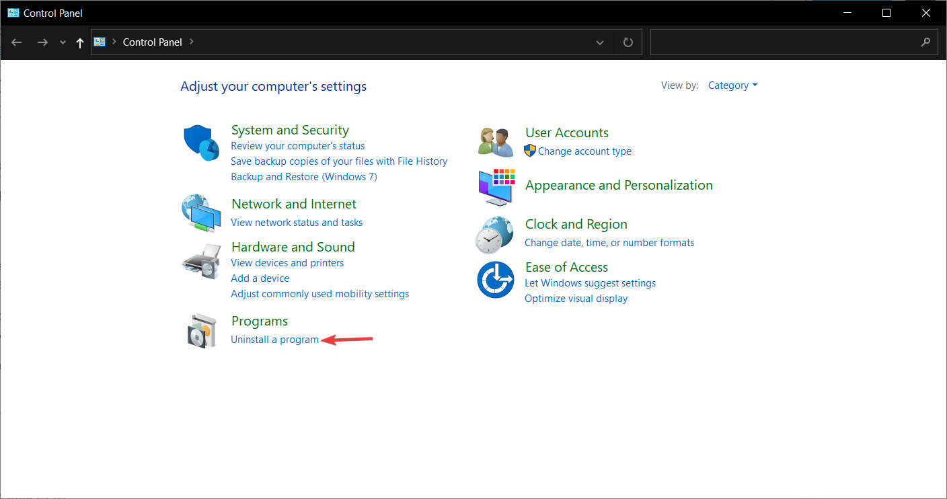Click the Network and Internet globe icon
947x499 pixels.
201,213
